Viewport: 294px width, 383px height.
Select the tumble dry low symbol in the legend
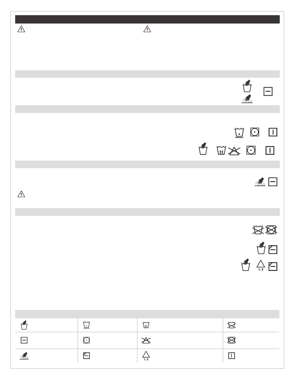coord(86,340)
